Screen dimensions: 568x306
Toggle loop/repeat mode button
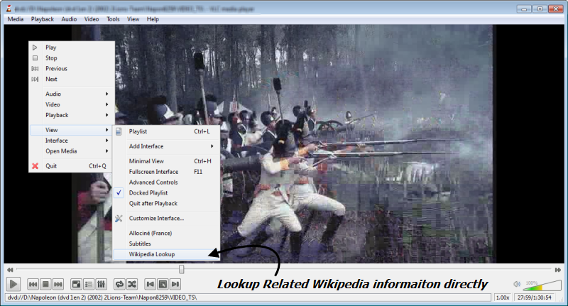pos(119,284)
